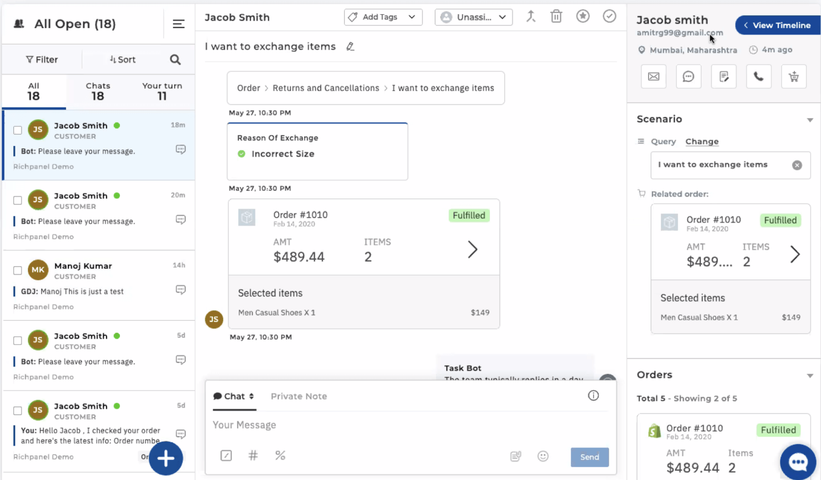Click the hashtag icon in the composer
The image size is (821, 480).
(253, 456)
